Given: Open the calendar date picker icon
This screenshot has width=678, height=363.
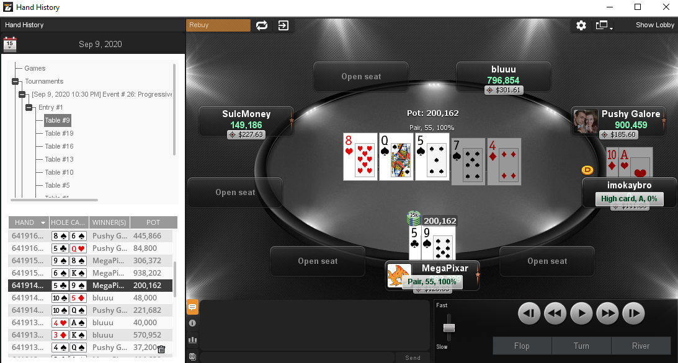Looking at the screenshot, I should tap(9, 44).
